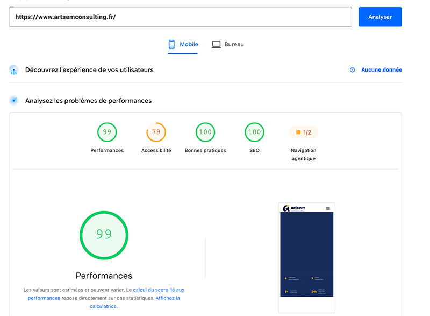Click the Découvrez l'expérience de vos utilisateurs heading

pos(89,70)
